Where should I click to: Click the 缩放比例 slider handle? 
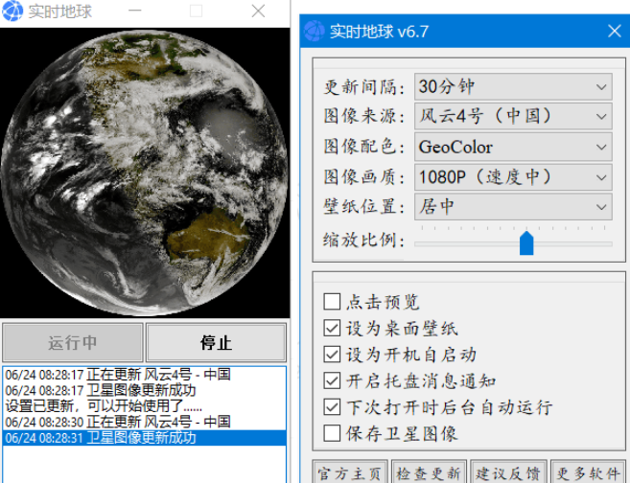pyautogui.click(x=525, y=242)
